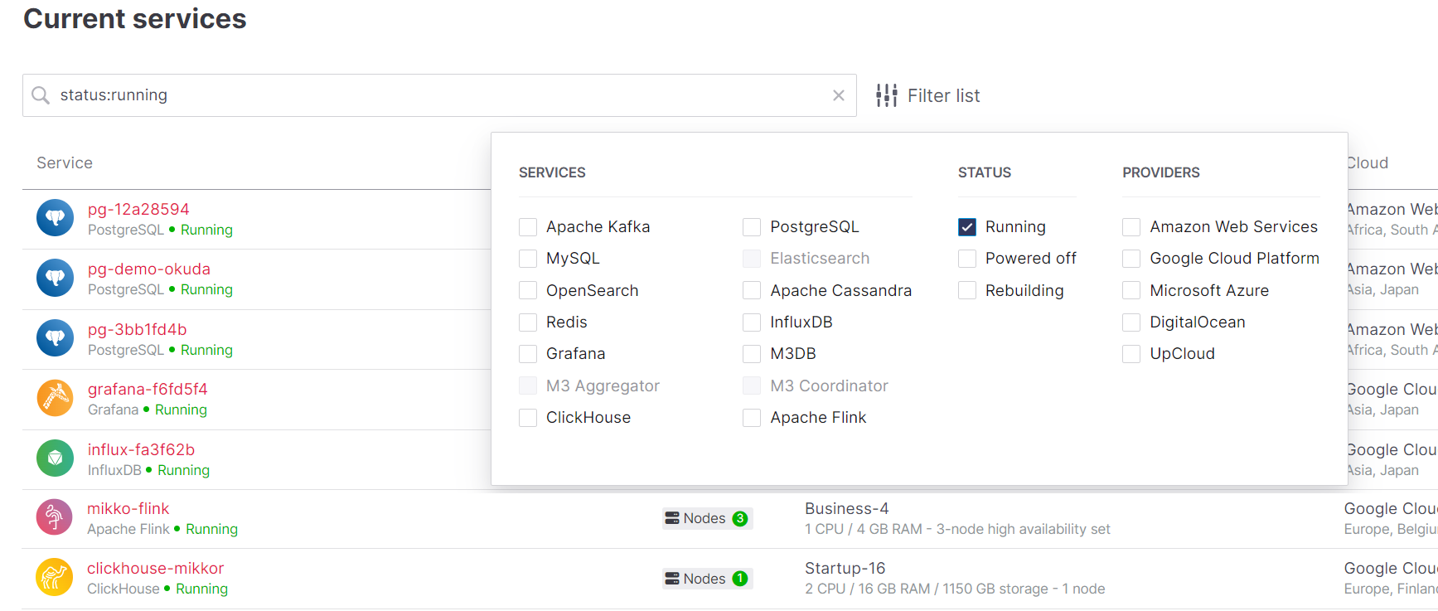Click the status:running search field
Screen dimensions: 1438x611
(439, 95)
